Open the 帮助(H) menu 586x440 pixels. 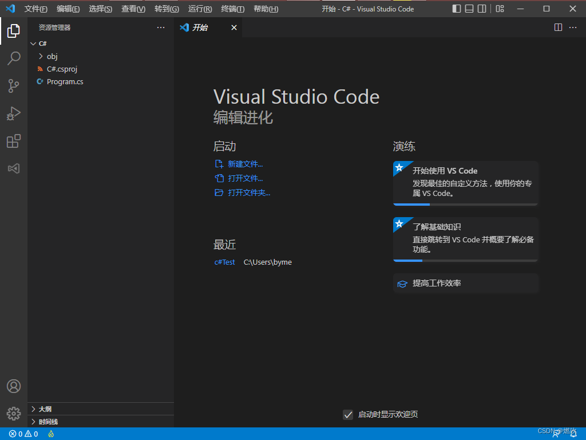point(266,9)
